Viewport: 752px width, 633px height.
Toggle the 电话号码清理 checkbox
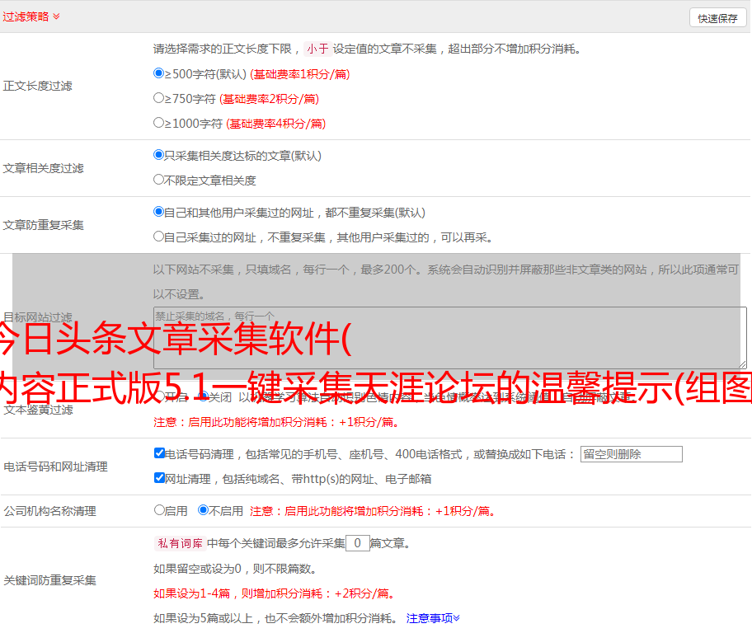point(159,453)
